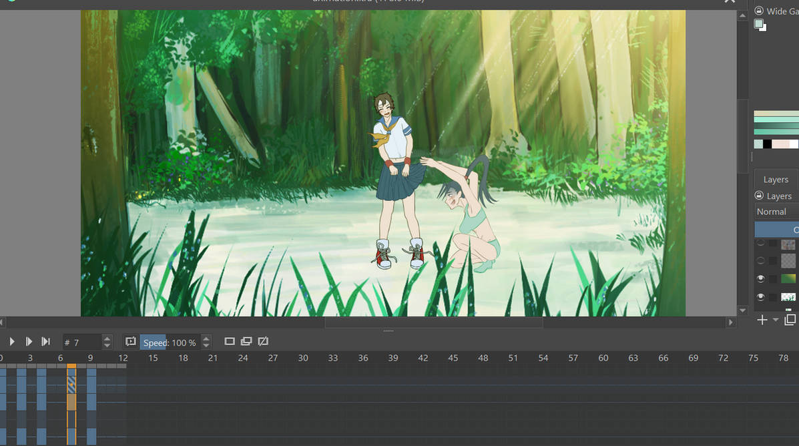The image size is (799, 446).
Task: Lower playback speed with the down arrow
Action: (x=206, y=346)
